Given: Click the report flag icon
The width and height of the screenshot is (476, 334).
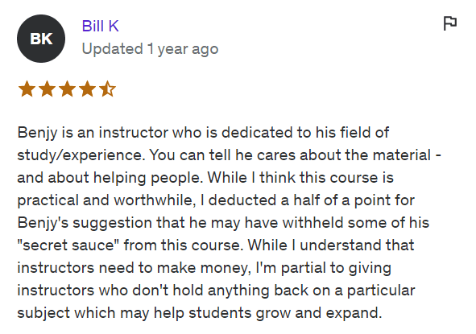Looking at the screenshot, I should click(x=450, y=23).
